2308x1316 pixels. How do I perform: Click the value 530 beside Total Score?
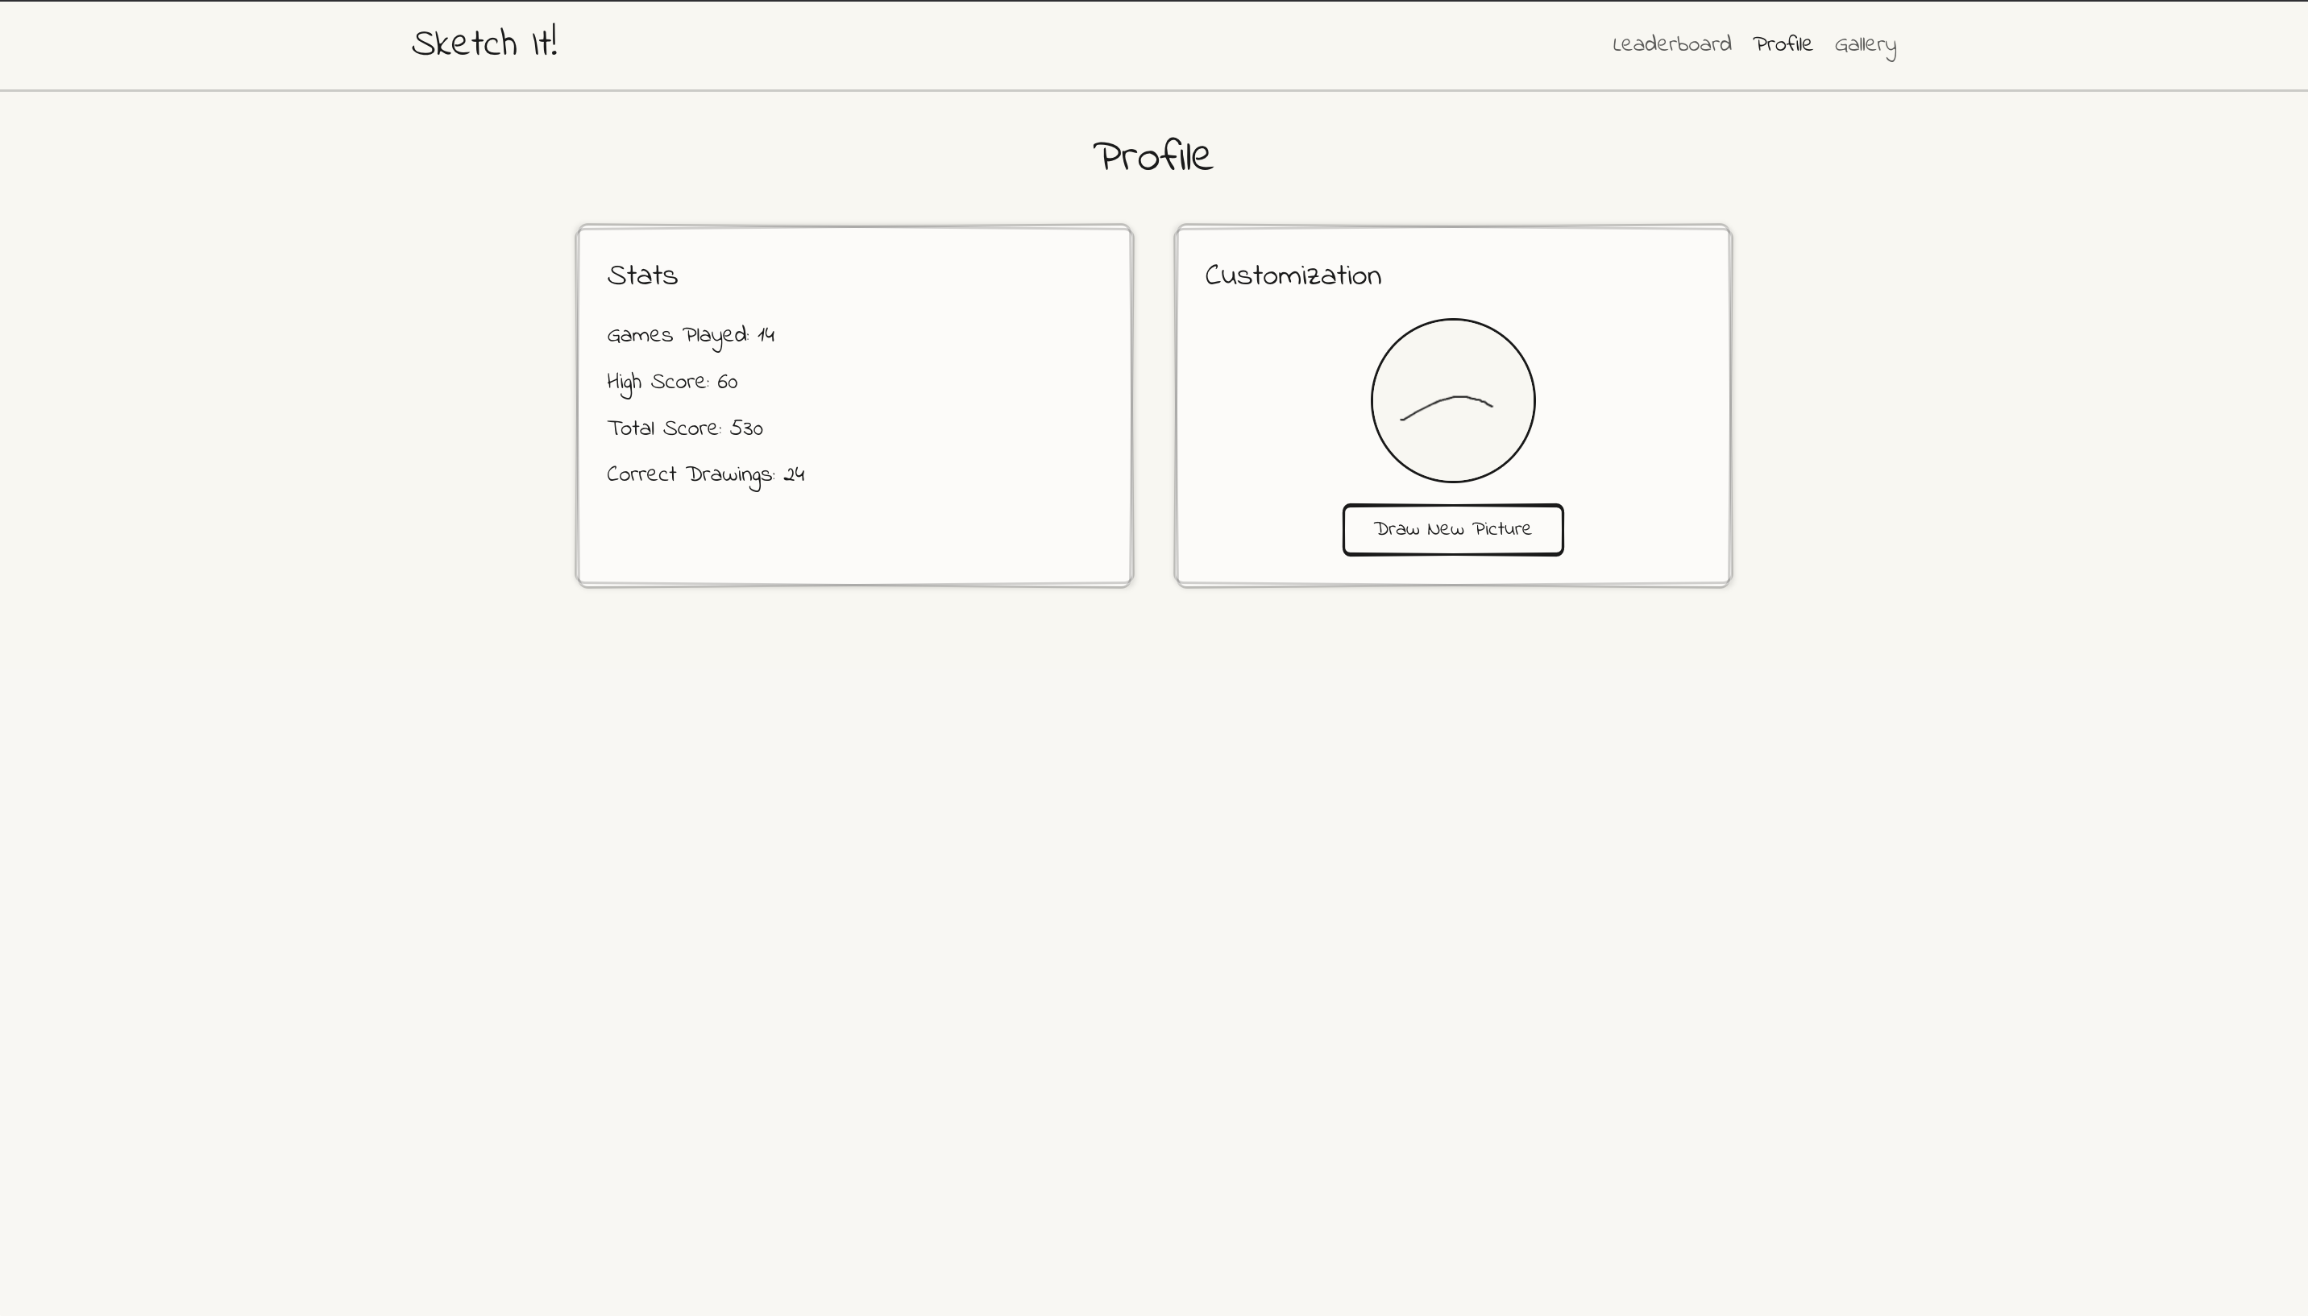pos(746,428)
